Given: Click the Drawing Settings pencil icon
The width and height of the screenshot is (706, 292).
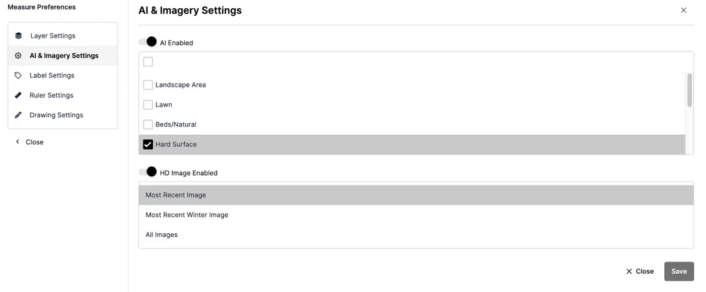Looking at the screenshot, I should click(x=18, y=115).
